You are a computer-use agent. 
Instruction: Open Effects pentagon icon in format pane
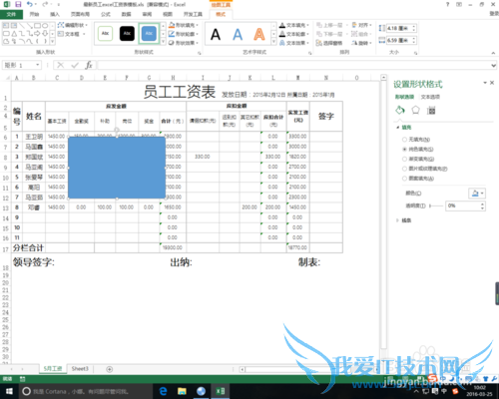(x=415, y=110)
